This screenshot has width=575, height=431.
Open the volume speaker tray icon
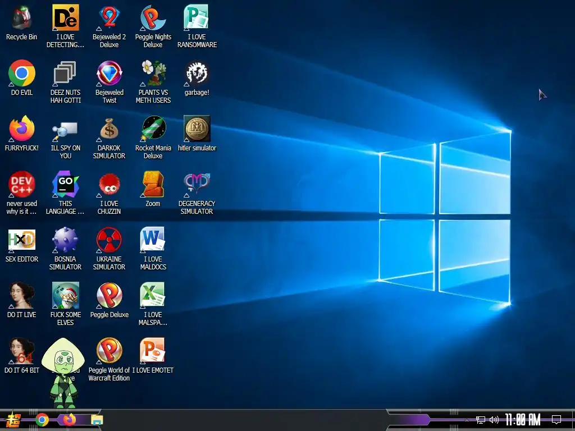[494, 420]
